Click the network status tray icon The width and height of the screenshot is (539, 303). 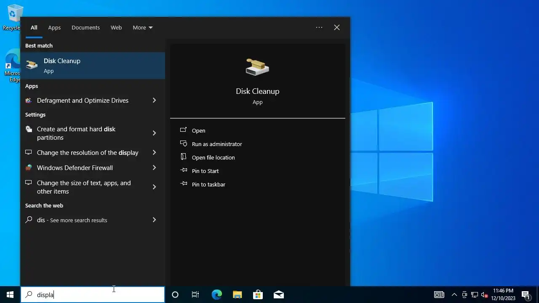[x=475, y=295]
